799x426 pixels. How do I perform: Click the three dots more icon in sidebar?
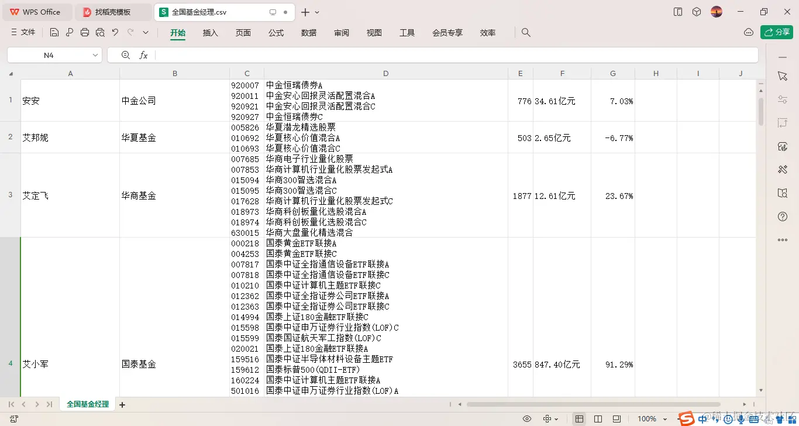tap(783, 240)
